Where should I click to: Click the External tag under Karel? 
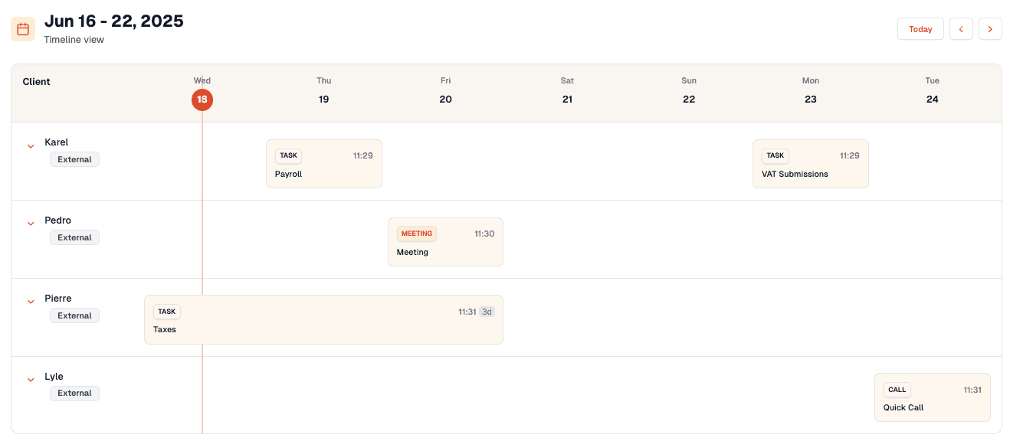click(74, 159)
